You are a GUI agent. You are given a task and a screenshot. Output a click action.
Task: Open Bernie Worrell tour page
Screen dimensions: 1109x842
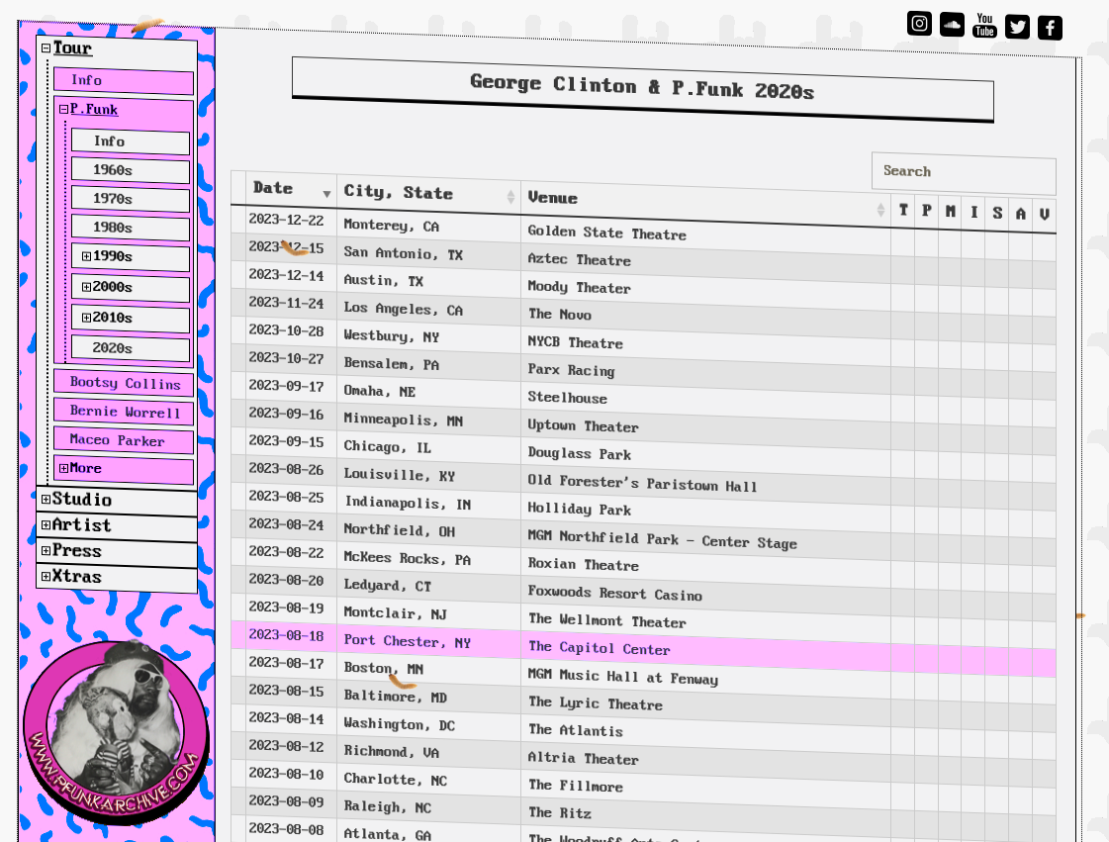click(x=124, y=411)
